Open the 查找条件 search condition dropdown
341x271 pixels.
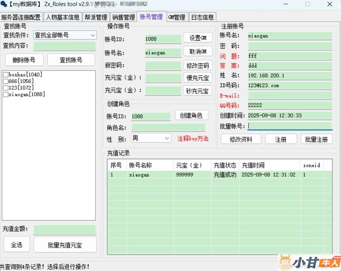(65, 35)
